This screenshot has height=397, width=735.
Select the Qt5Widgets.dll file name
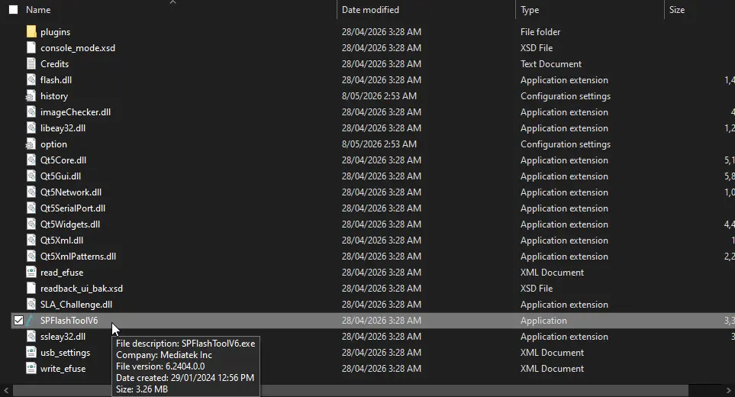coord(70,224)
